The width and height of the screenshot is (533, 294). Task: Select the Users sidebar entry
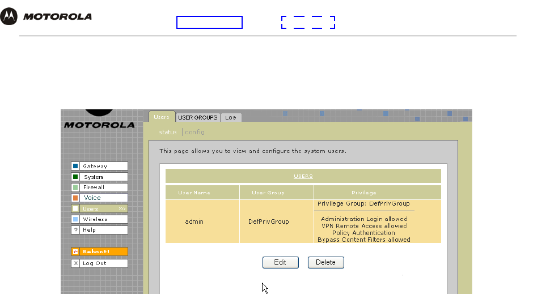click(99, 208)
